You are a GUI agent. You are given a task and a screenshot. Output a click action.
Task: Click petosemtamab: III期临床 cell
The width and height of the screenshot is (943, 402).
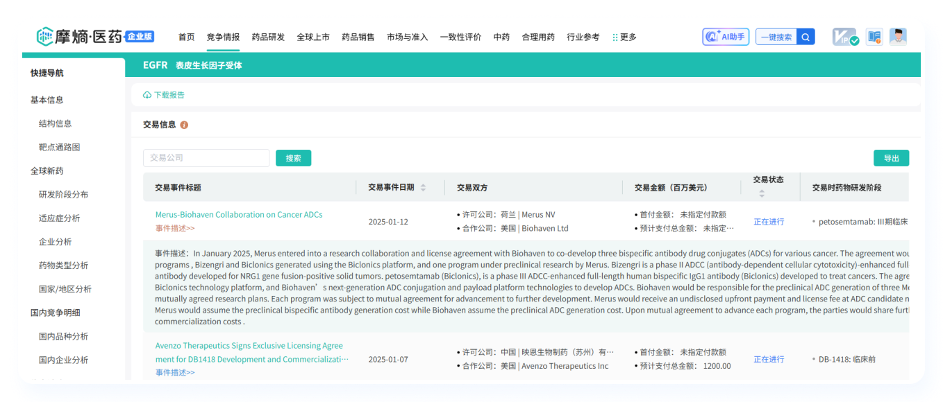(863, 222)
